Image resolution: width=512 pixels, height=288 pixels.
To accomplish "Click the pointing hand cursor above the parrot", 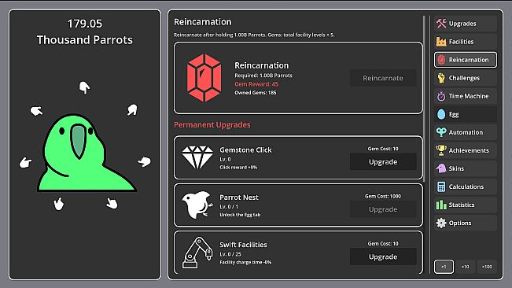I will 85,87.
